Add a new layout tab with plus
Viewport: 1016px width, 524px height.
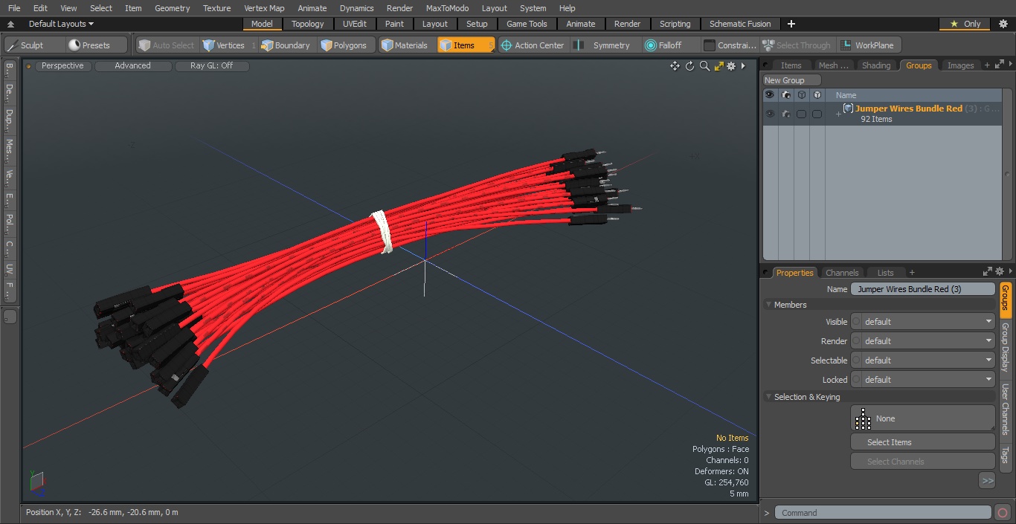point(791,24)
